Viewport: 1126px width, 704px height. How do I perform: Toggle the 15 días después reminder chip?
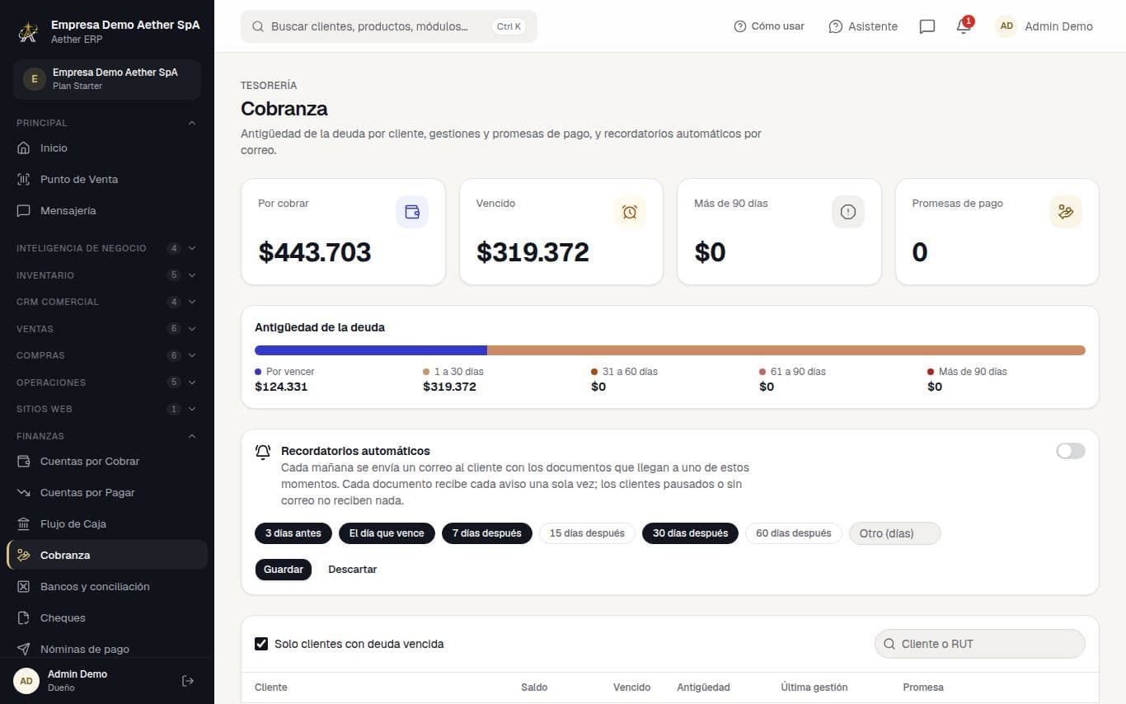pyautogui.click(x=587, y=533)
